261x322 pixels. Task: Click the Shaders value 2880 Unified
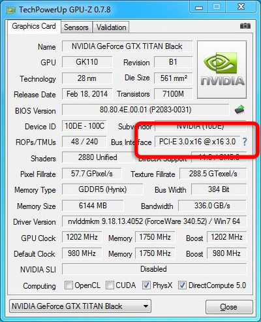pyautogui.click(x=98, y=157)
